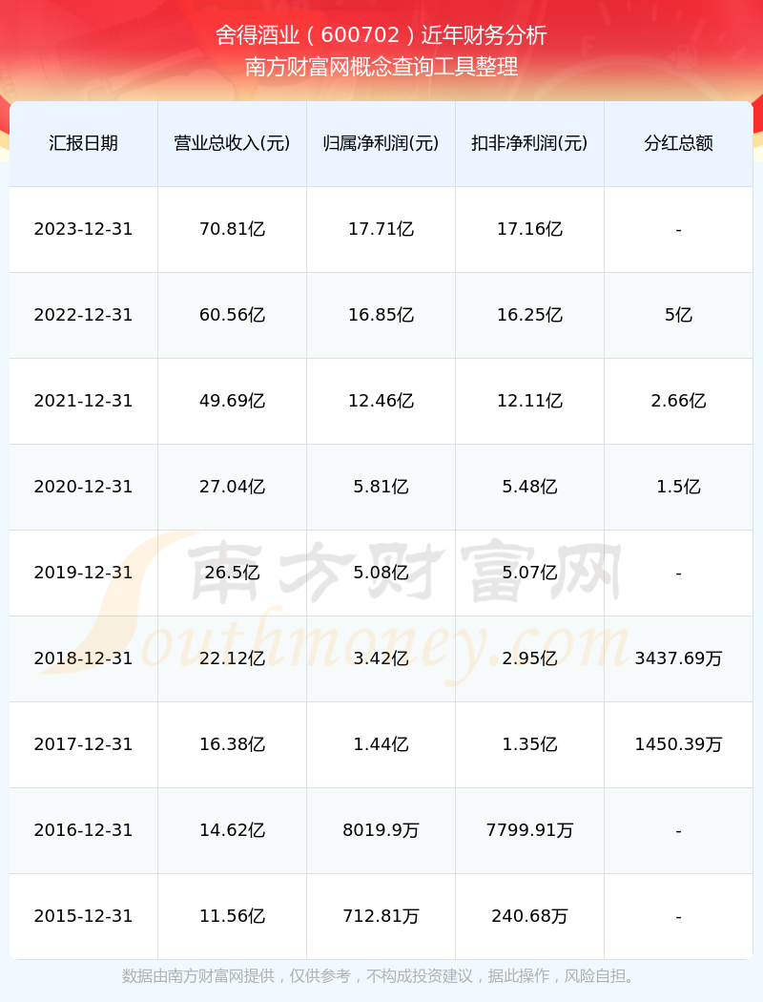763x1002 pixels.
Task: Click the net profit value 5.81亿
Action: pyautogui.click(x=381, y=487)
